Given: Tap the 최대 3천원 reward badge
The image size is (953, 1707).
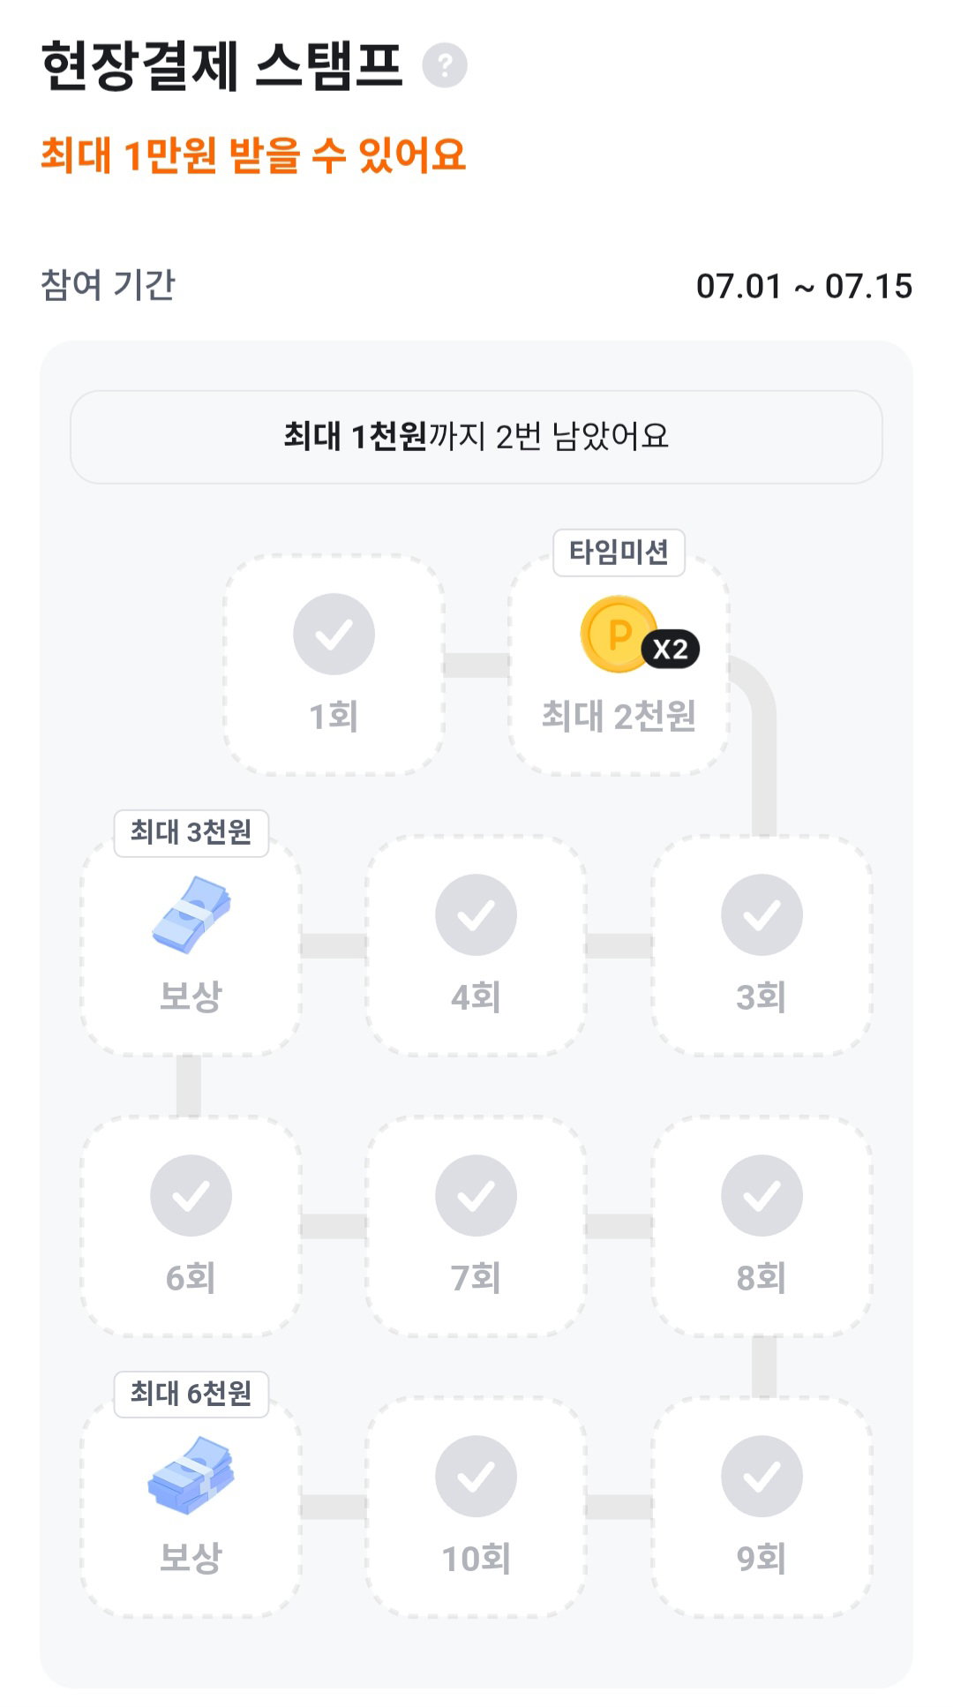Looking at the screenshot, I should 191,832.
